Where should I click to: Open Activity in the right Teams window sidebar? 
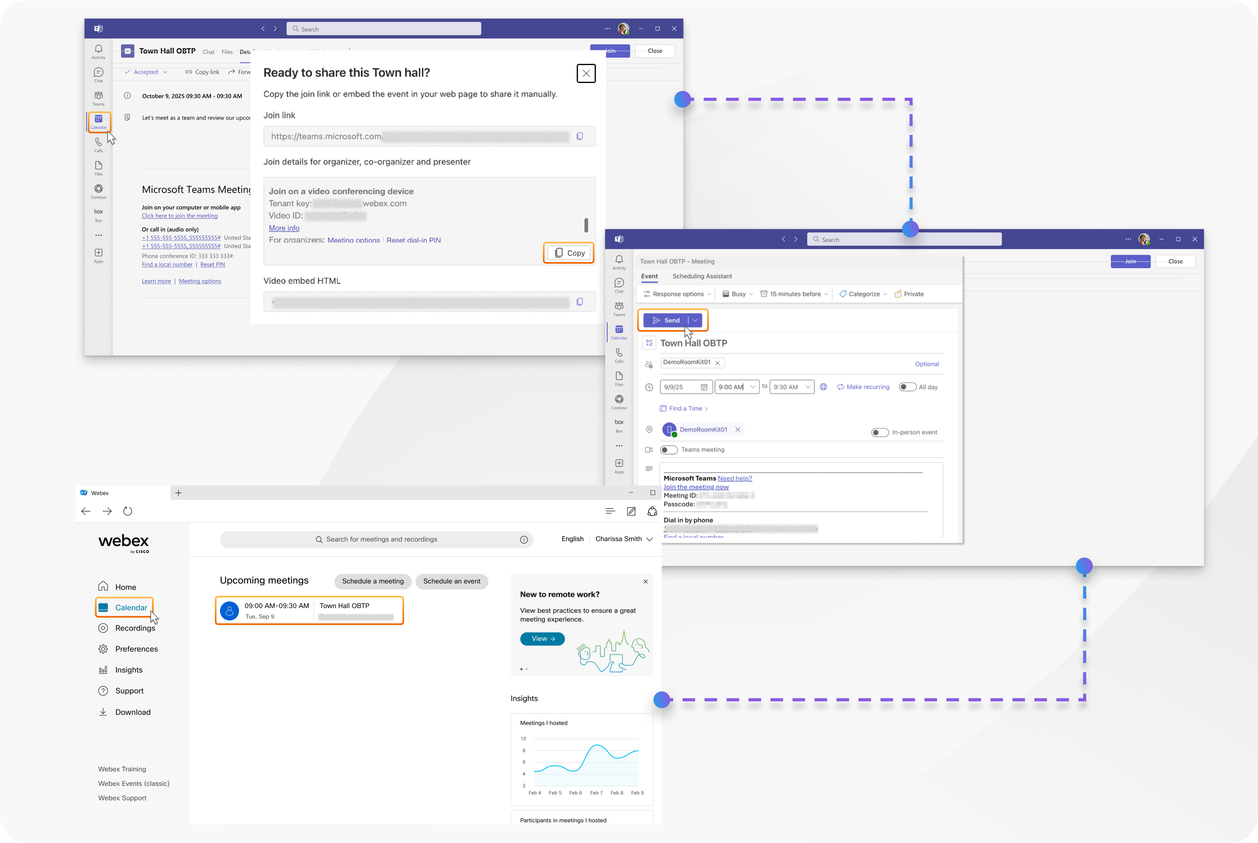(x=619, y=263)
